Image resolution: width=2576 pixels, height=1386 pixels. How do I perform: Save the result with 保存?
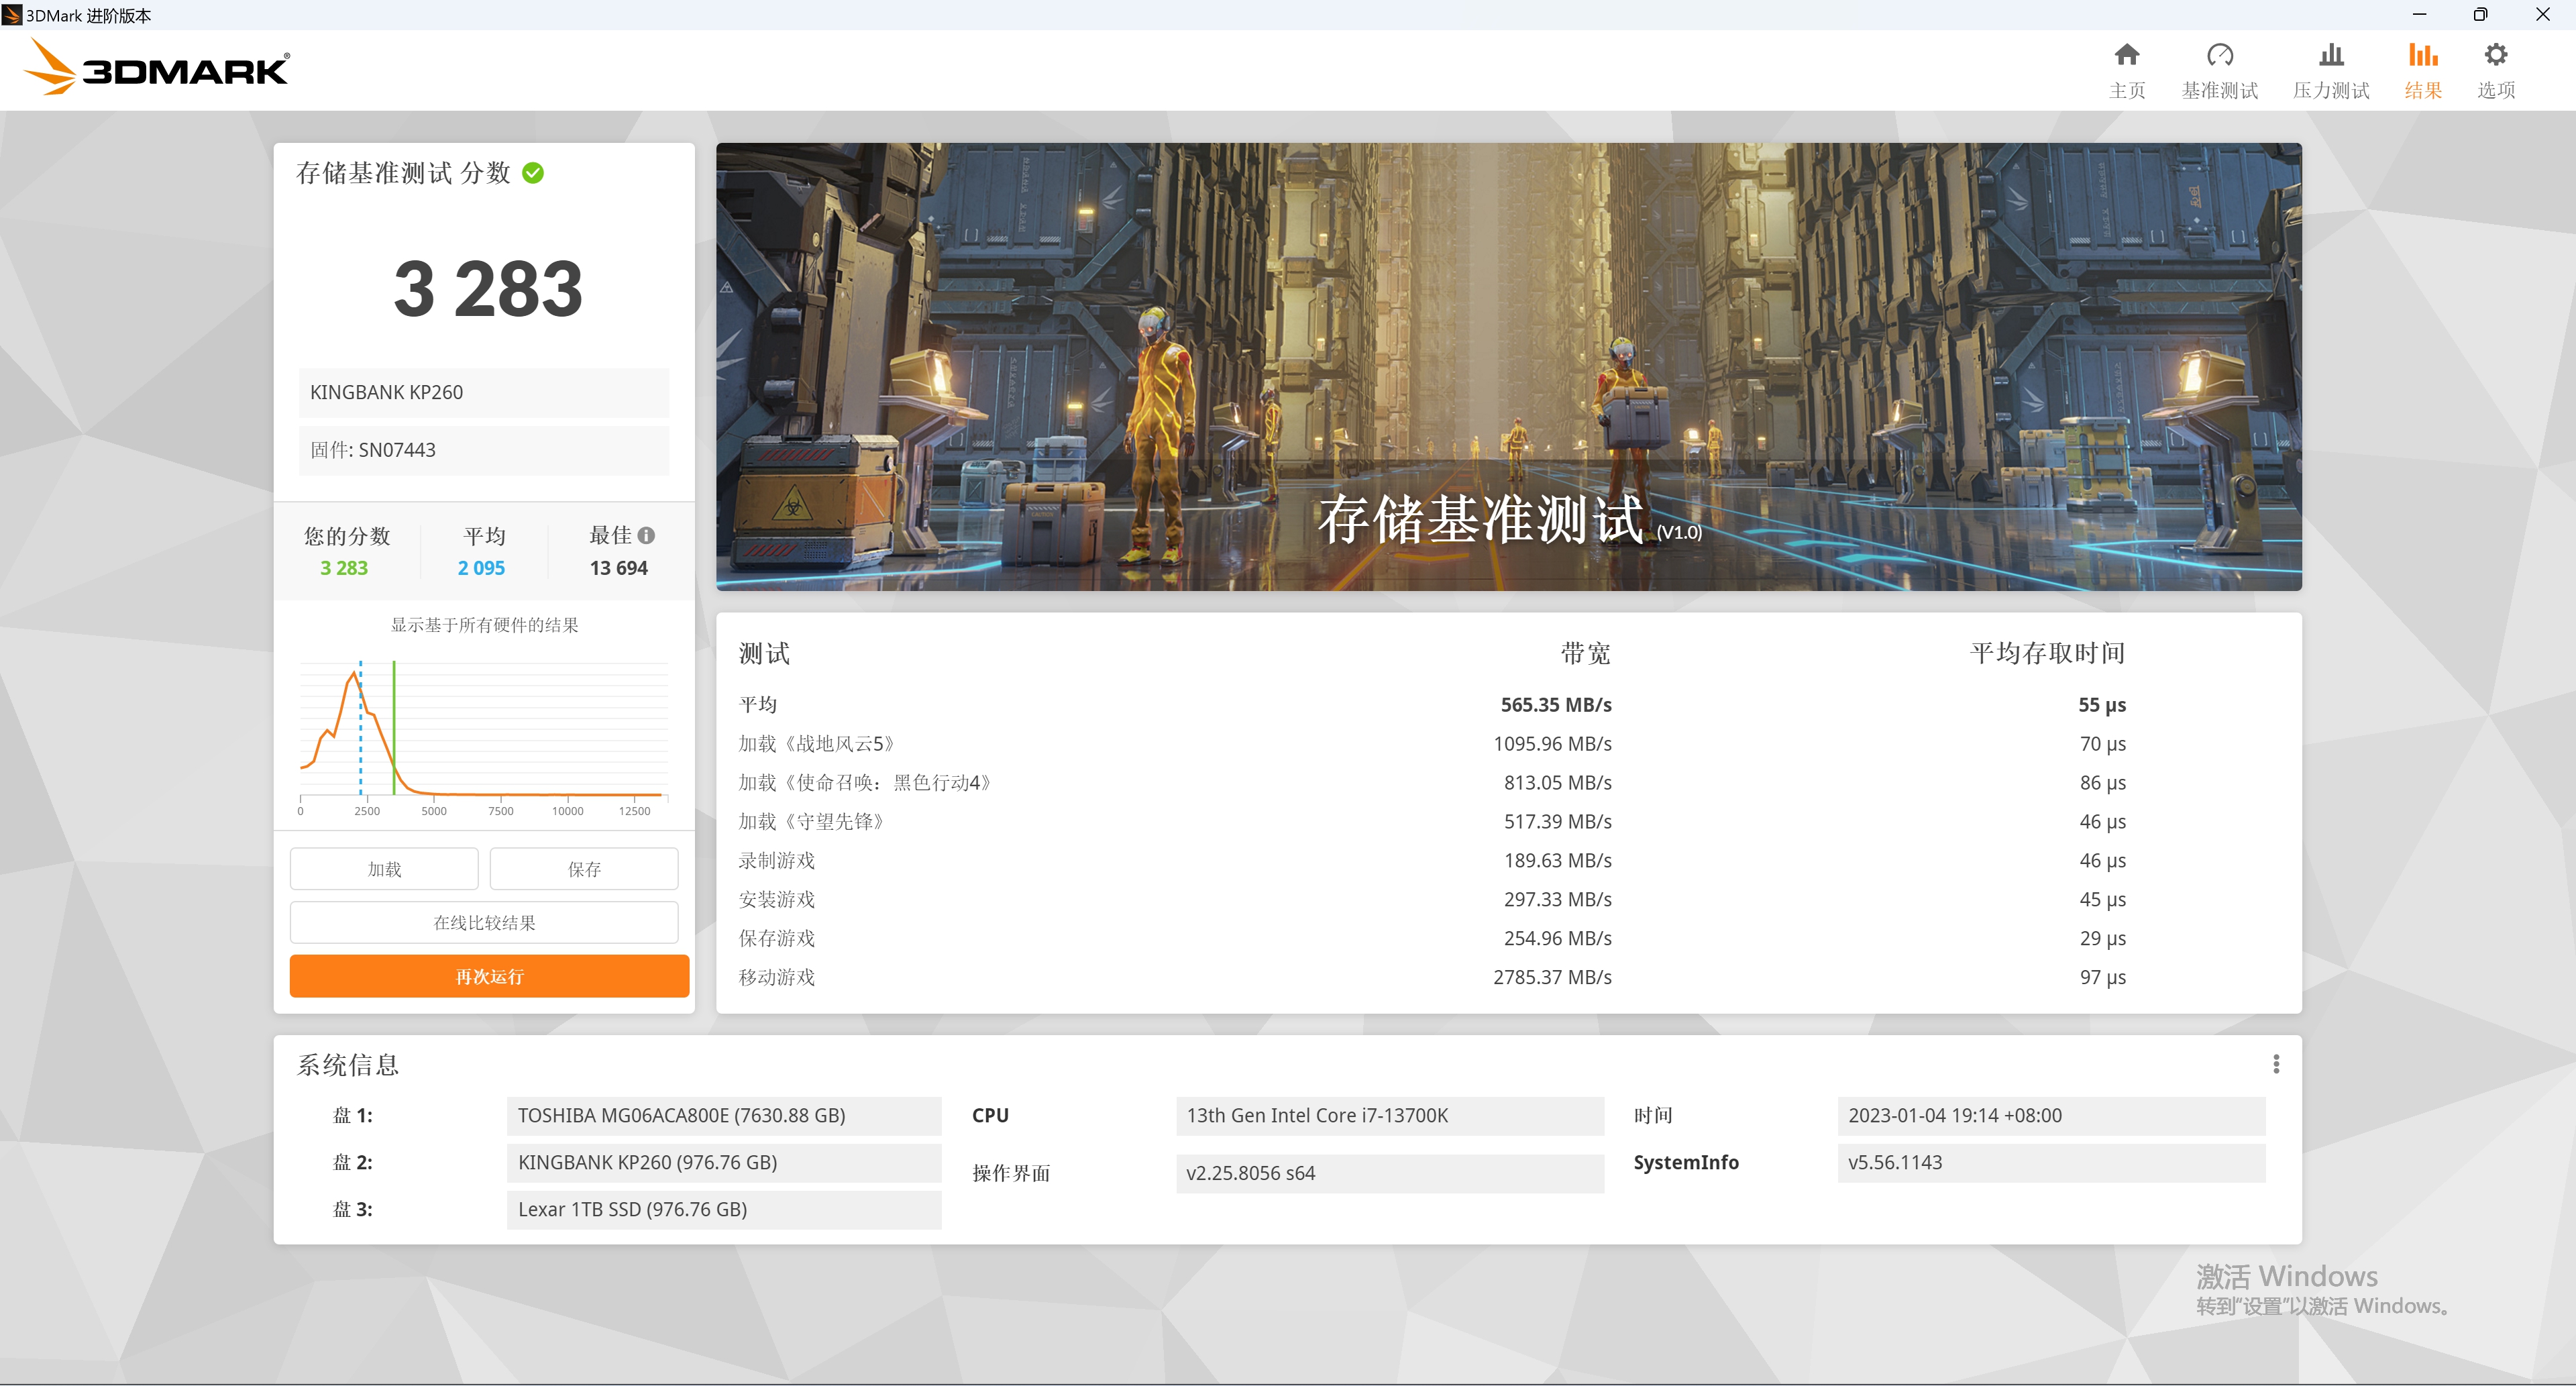(583, 868)
